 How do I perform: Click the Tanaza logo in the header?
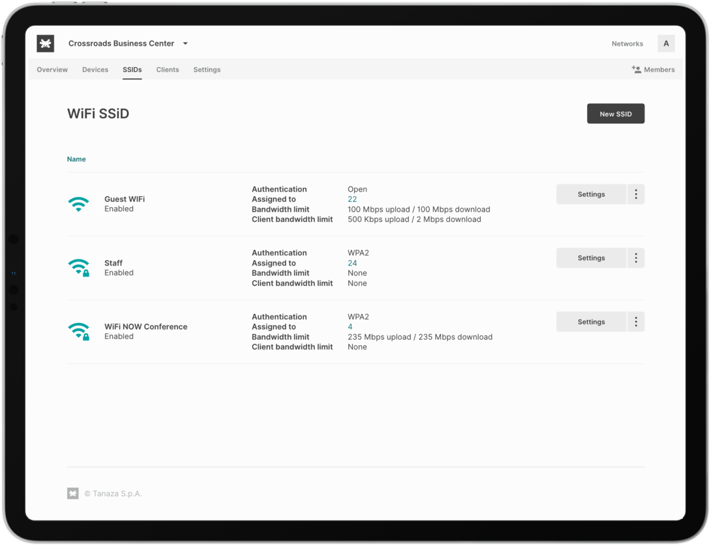point(45,43)
